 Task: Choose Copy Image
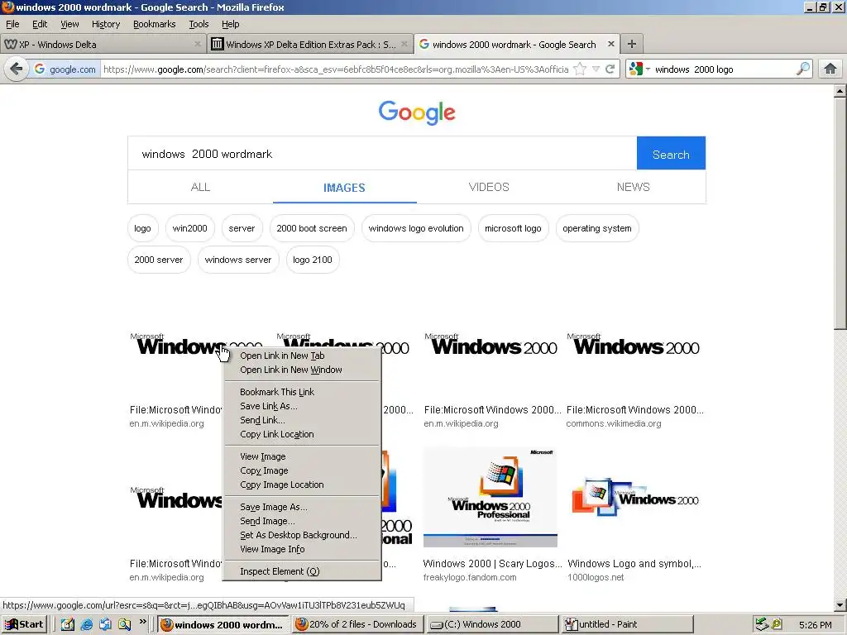(x=302, y=470)
